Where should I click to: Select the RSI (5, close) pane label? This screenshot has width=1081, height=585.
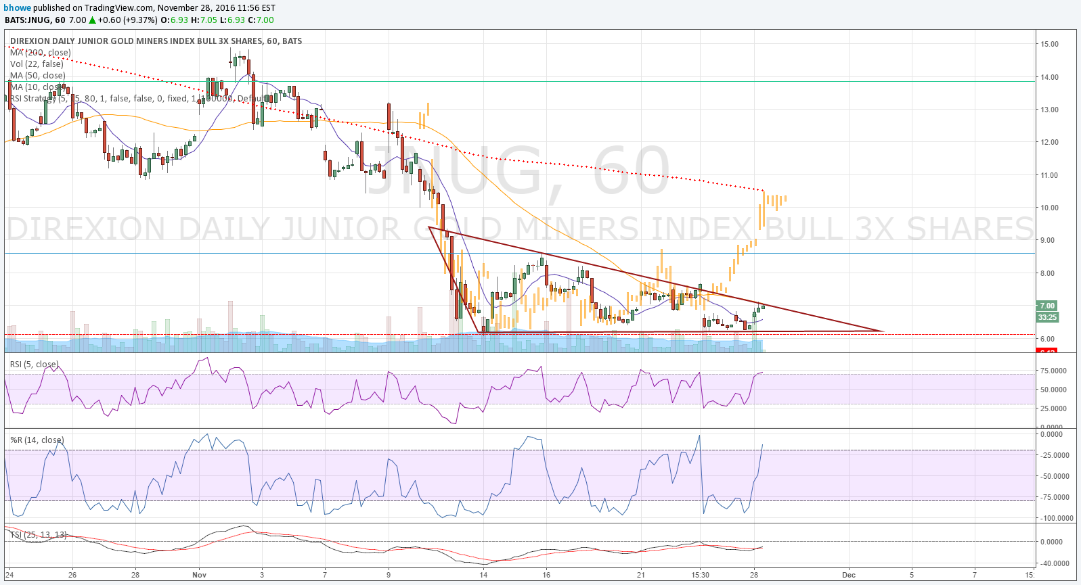point(35,365)
